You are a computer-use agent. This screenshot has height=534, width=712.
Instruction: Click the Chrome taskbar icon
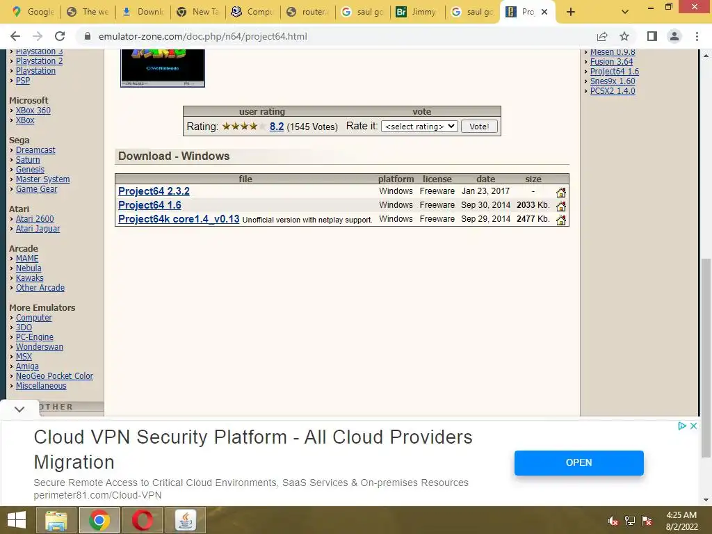pyautogui.click(x=99, y=520)
